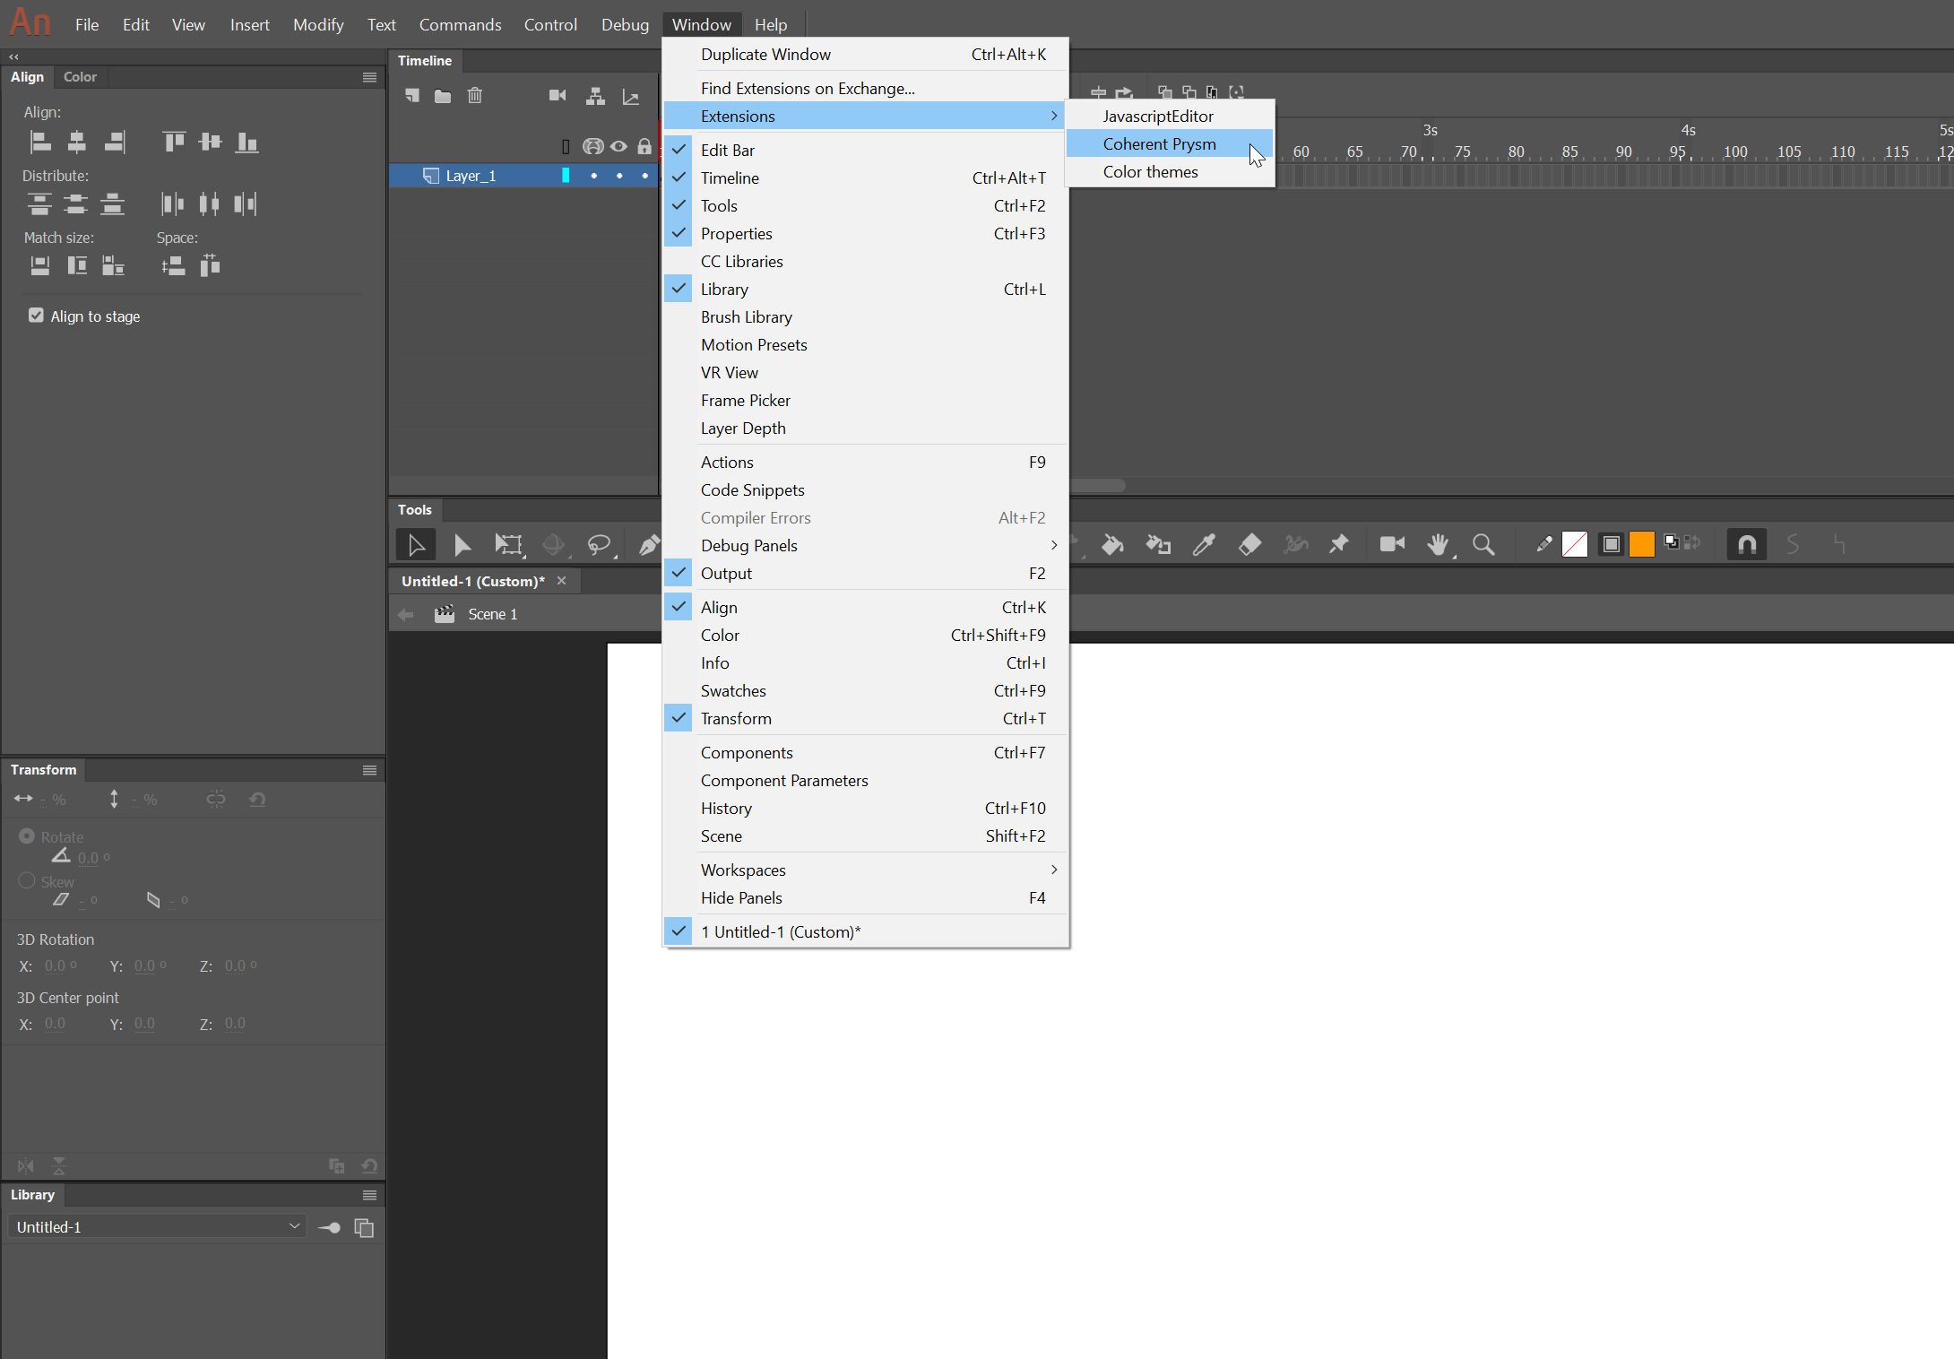
Task: Click the Align bottom edge icon
Action: click(246, 142)
